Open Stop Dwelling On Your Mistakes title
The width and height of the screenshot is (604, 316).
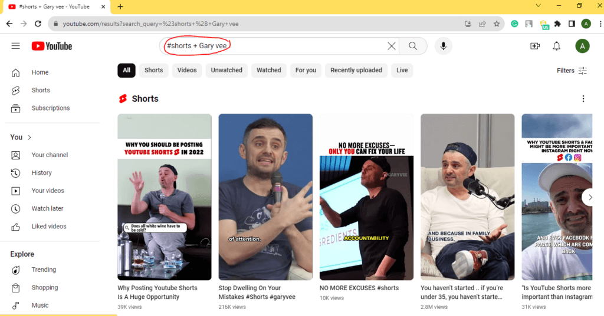(257, 292)
